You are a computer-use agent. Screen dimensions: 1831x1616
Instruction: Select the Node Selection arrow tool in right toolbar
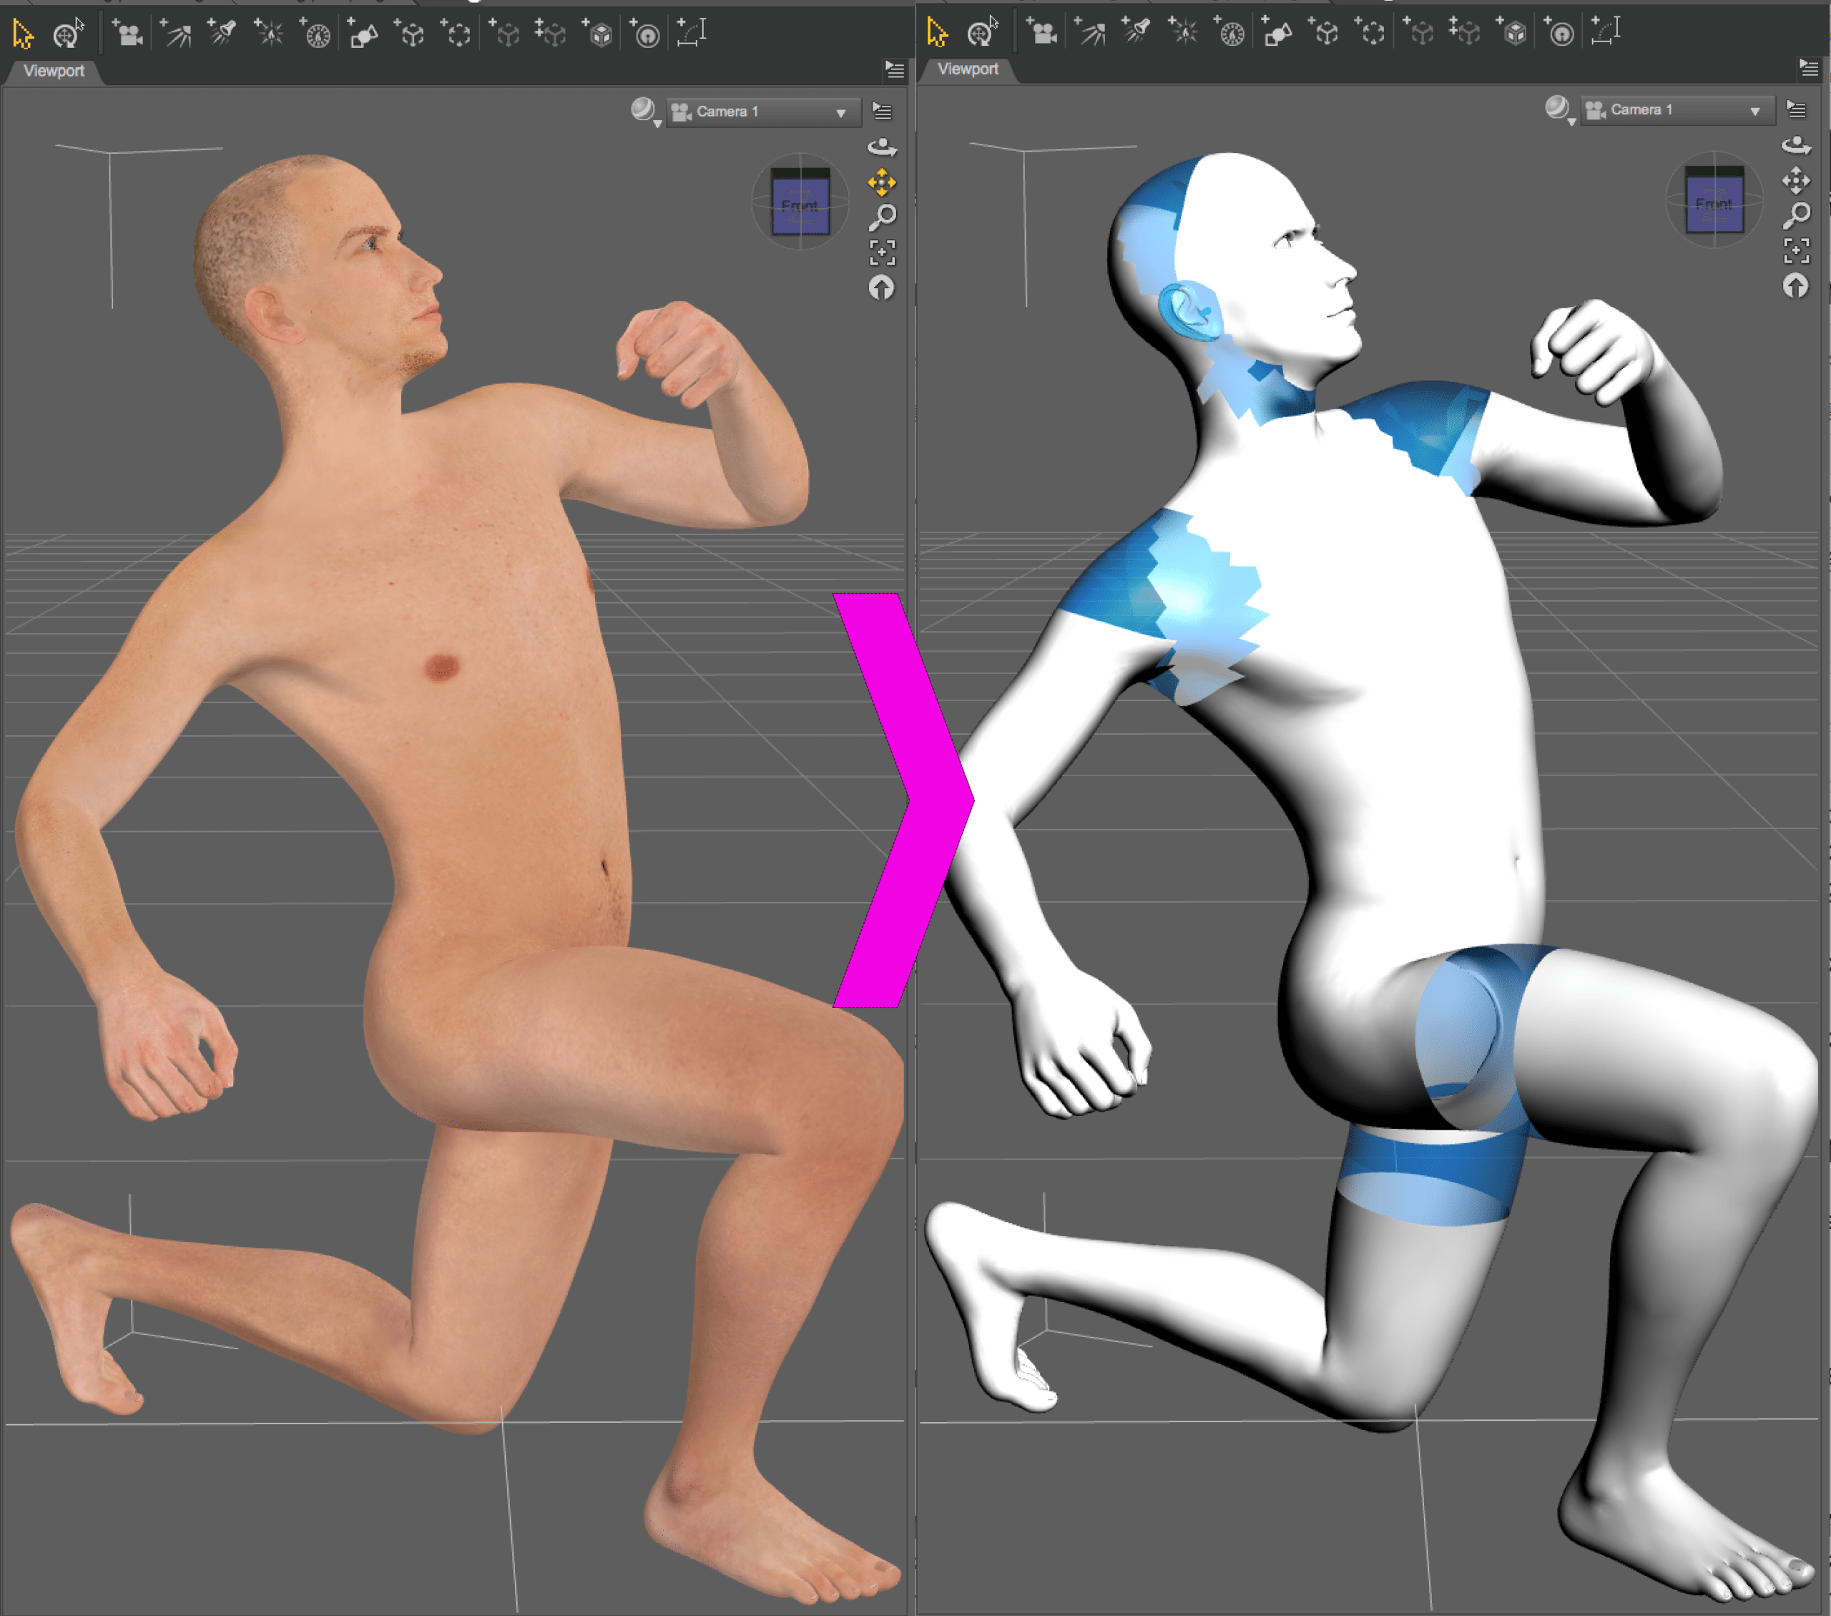[x=937, y=32]
